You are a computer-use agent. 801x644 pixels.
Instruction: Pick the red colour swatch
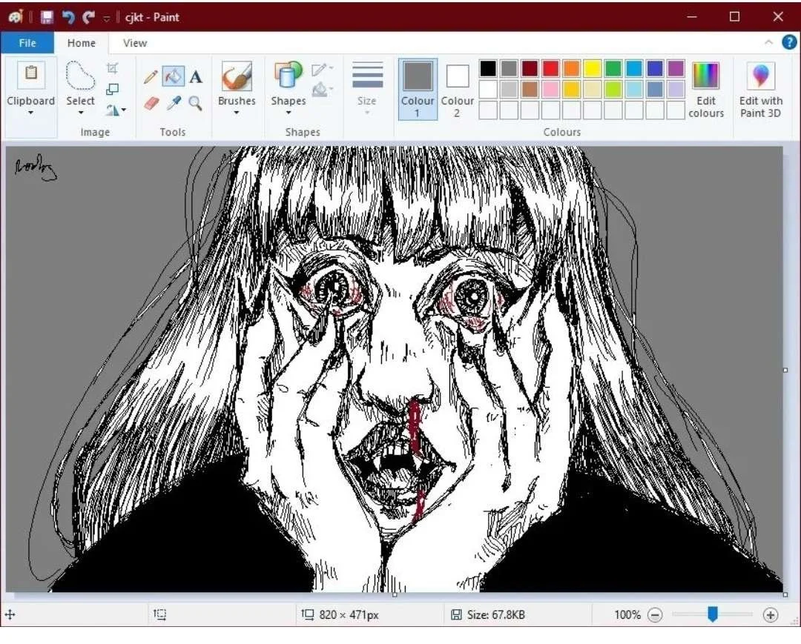550,68
